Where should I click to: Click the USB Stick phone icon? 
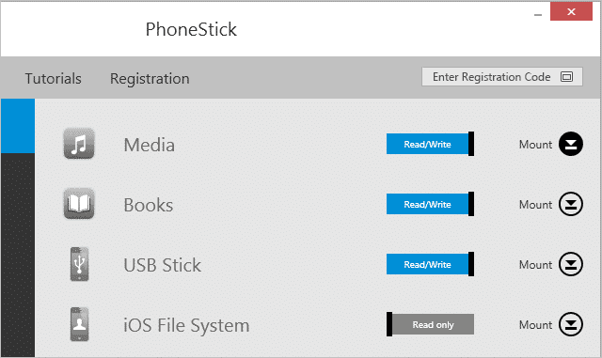(x=79, y=264)
